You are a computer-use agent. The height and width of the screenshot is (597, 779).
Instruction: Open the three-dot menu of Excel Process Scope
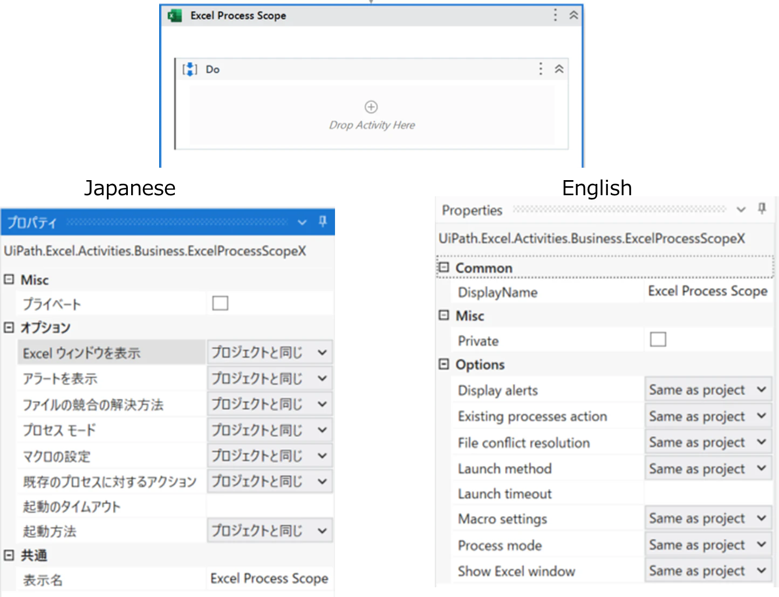tap(555, 15)
